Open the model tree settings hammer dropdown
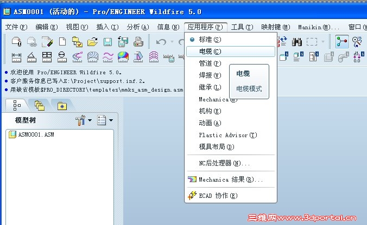The image size is (367, 225). (84, 120)
